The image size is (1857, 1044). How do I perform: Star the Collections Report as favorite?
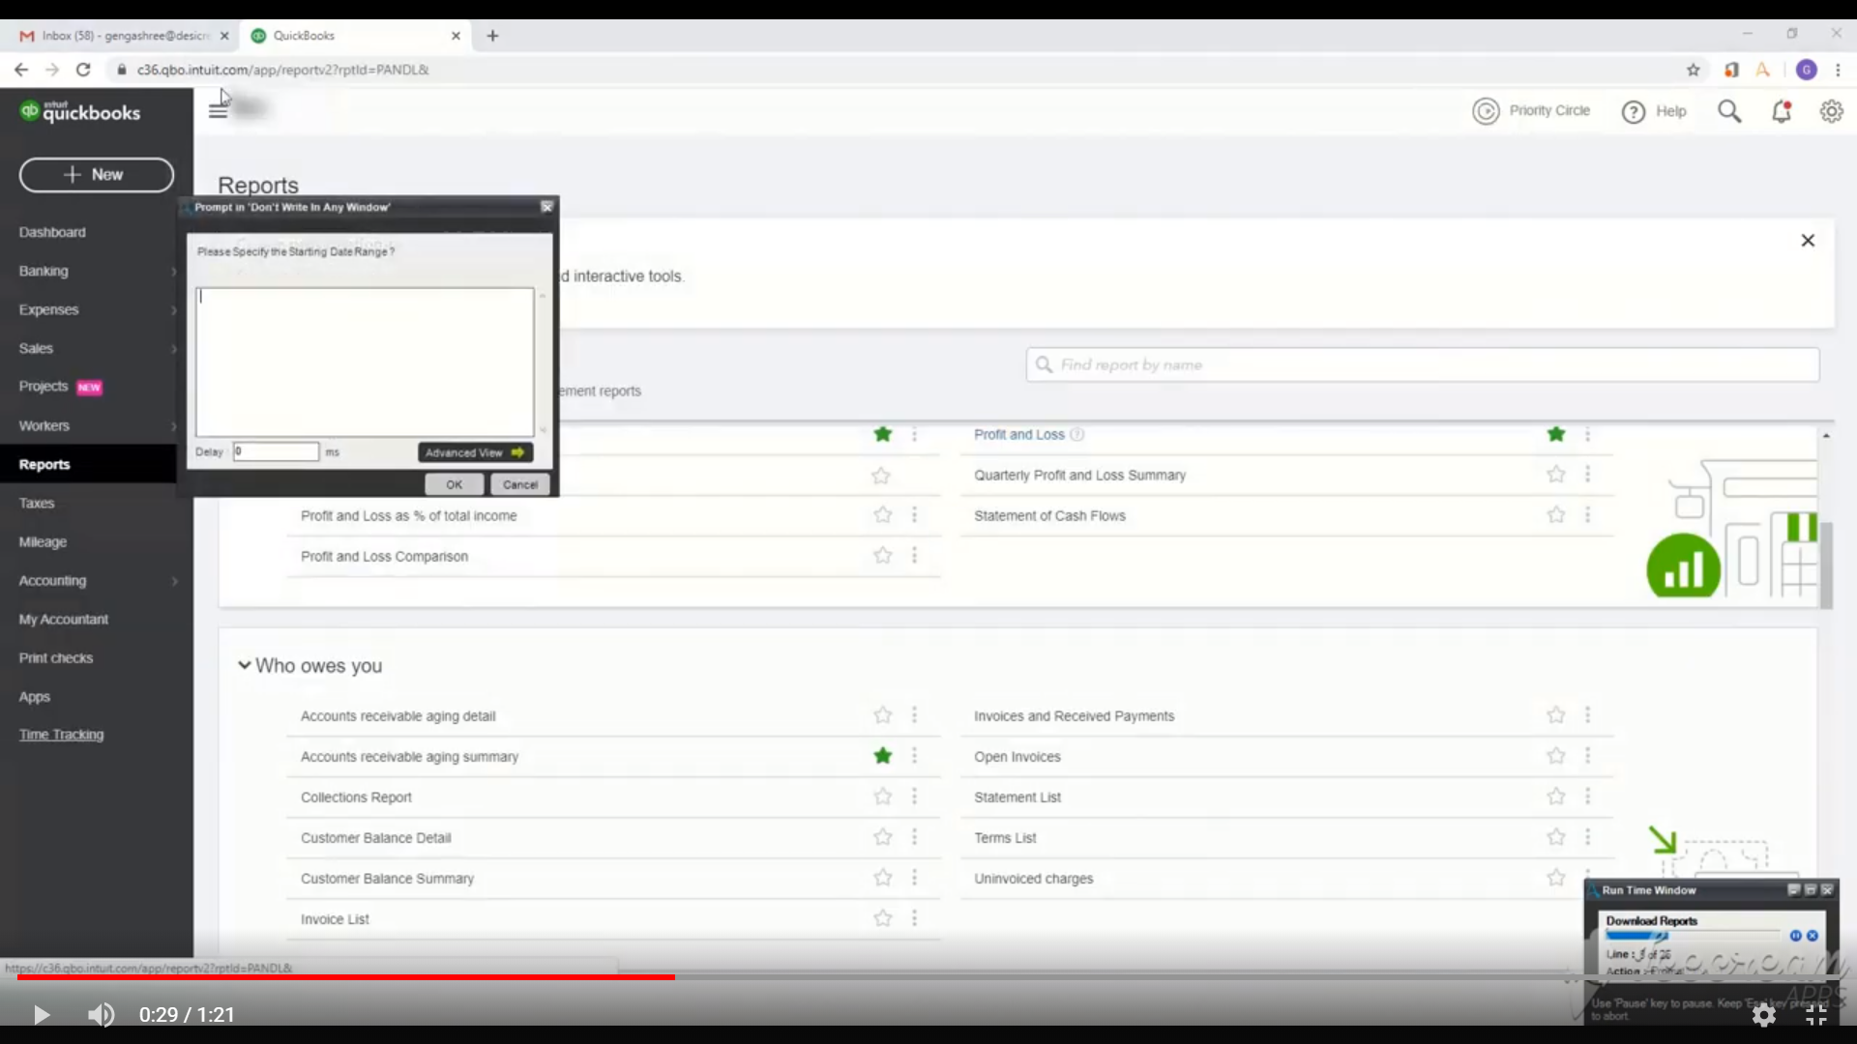[882, 797]
